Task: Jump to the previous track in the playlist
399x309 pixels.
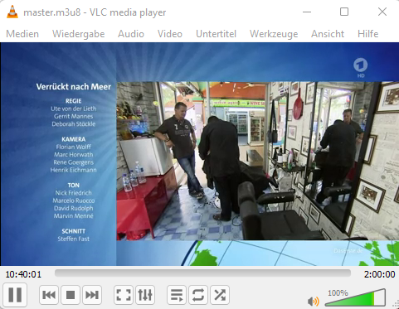Action: click(x=49, y=295)
